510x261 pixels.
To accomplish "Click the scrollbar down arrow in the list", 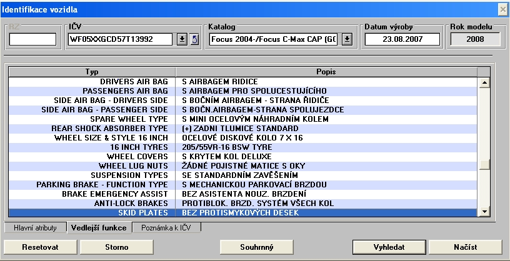I will point(483,213).
